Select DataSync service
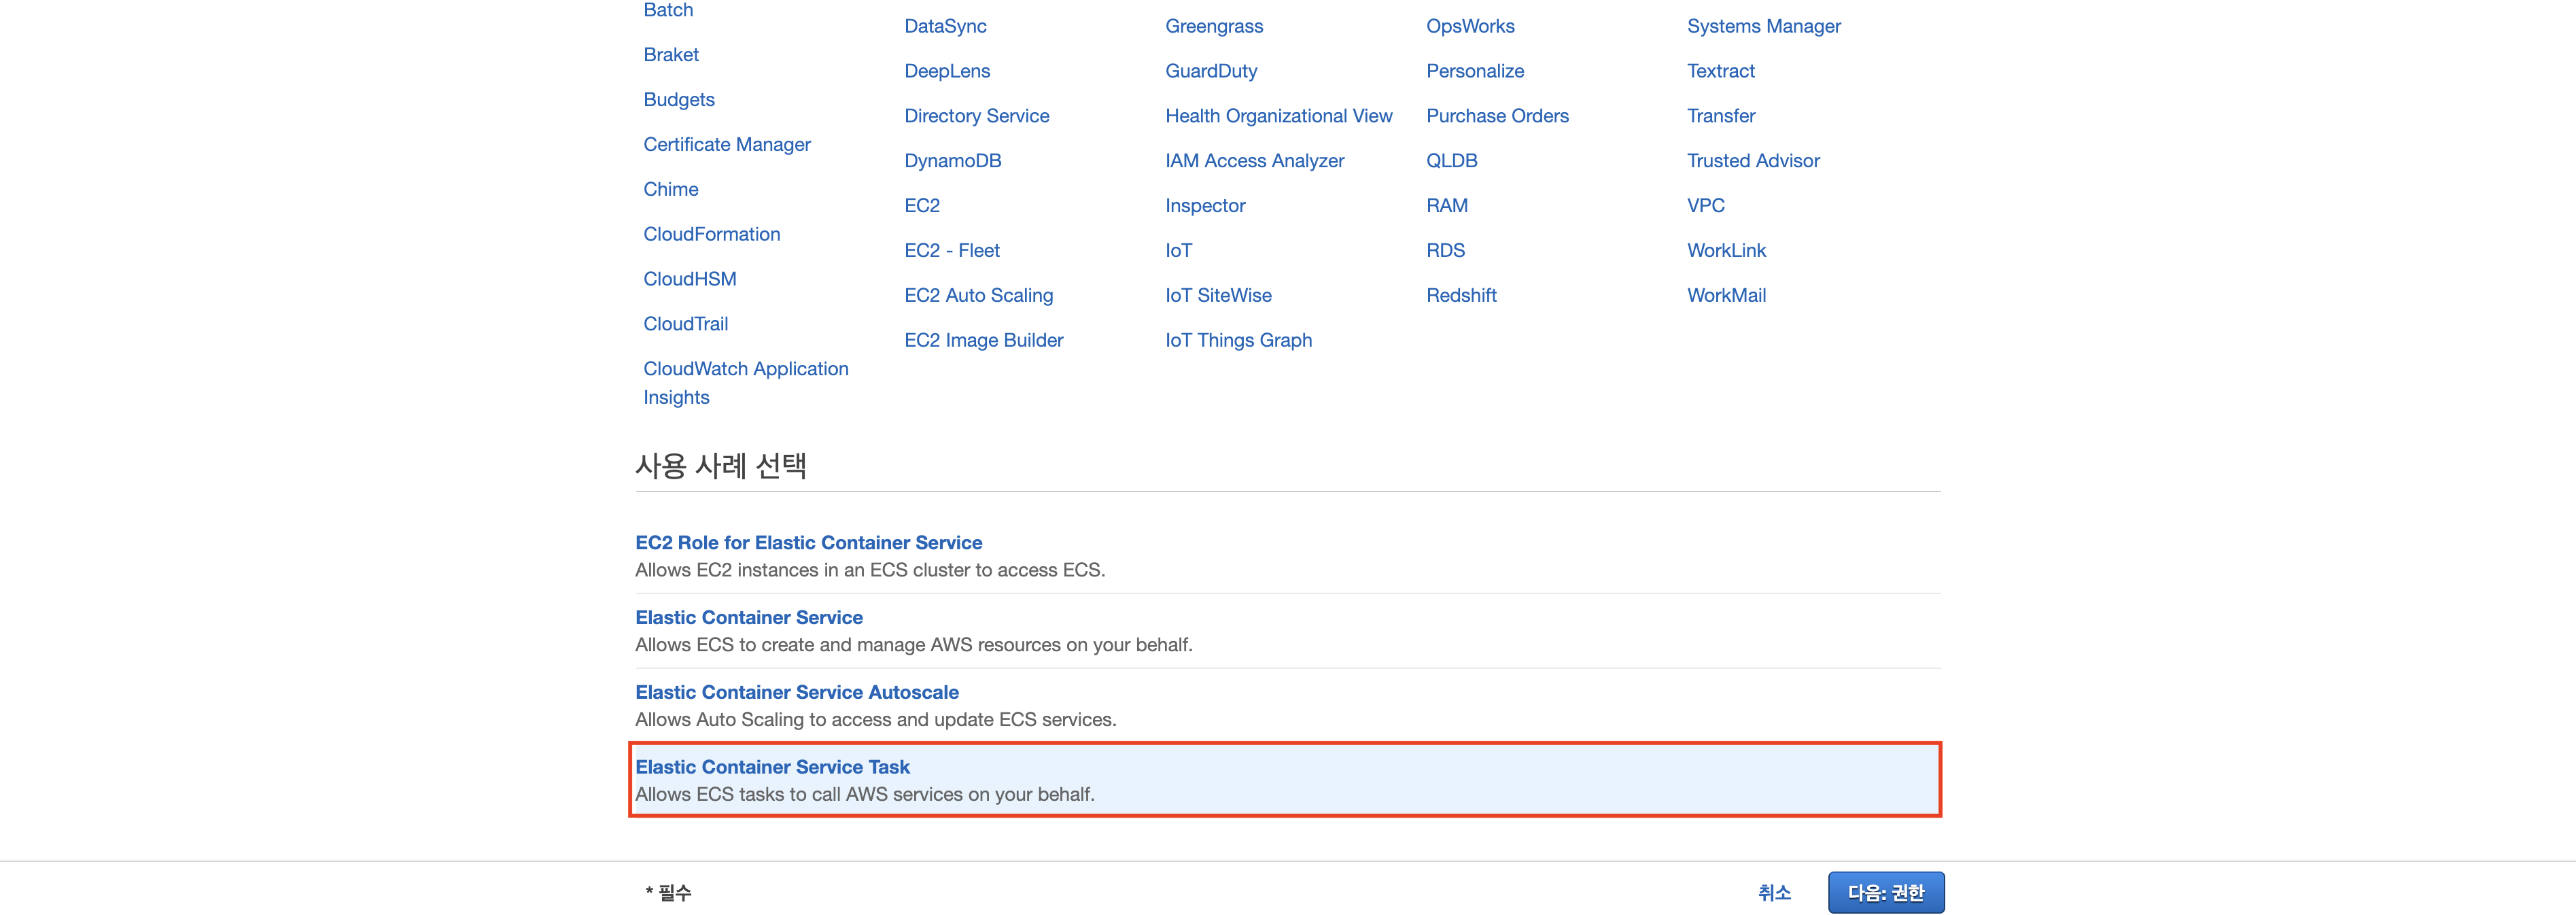Viewport: 2576px width, 915px height. pos(945,27)
